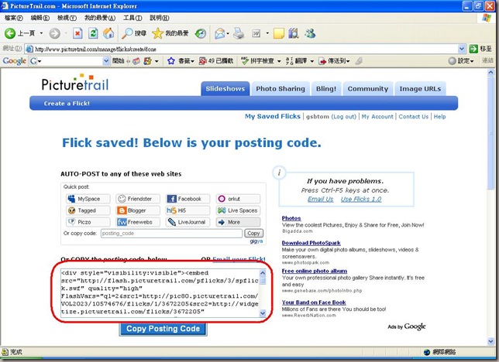499x362 pixels.
Task: Quick post to Hi5
Action: coord(188,210)
